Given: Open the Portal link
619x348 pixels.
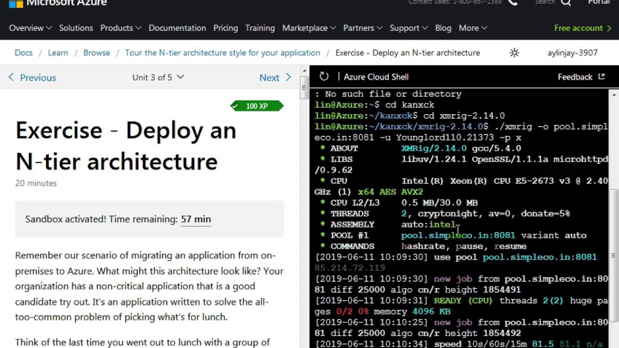Looking at the screenshot, I should (x=599, y=2).
